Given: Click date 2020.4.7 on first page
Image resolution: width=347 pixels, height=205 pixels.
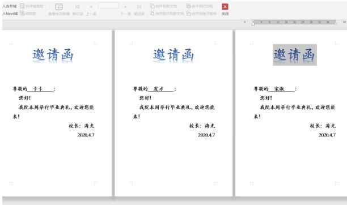Looking at the screenshot, I should click(x=86, y=135).
